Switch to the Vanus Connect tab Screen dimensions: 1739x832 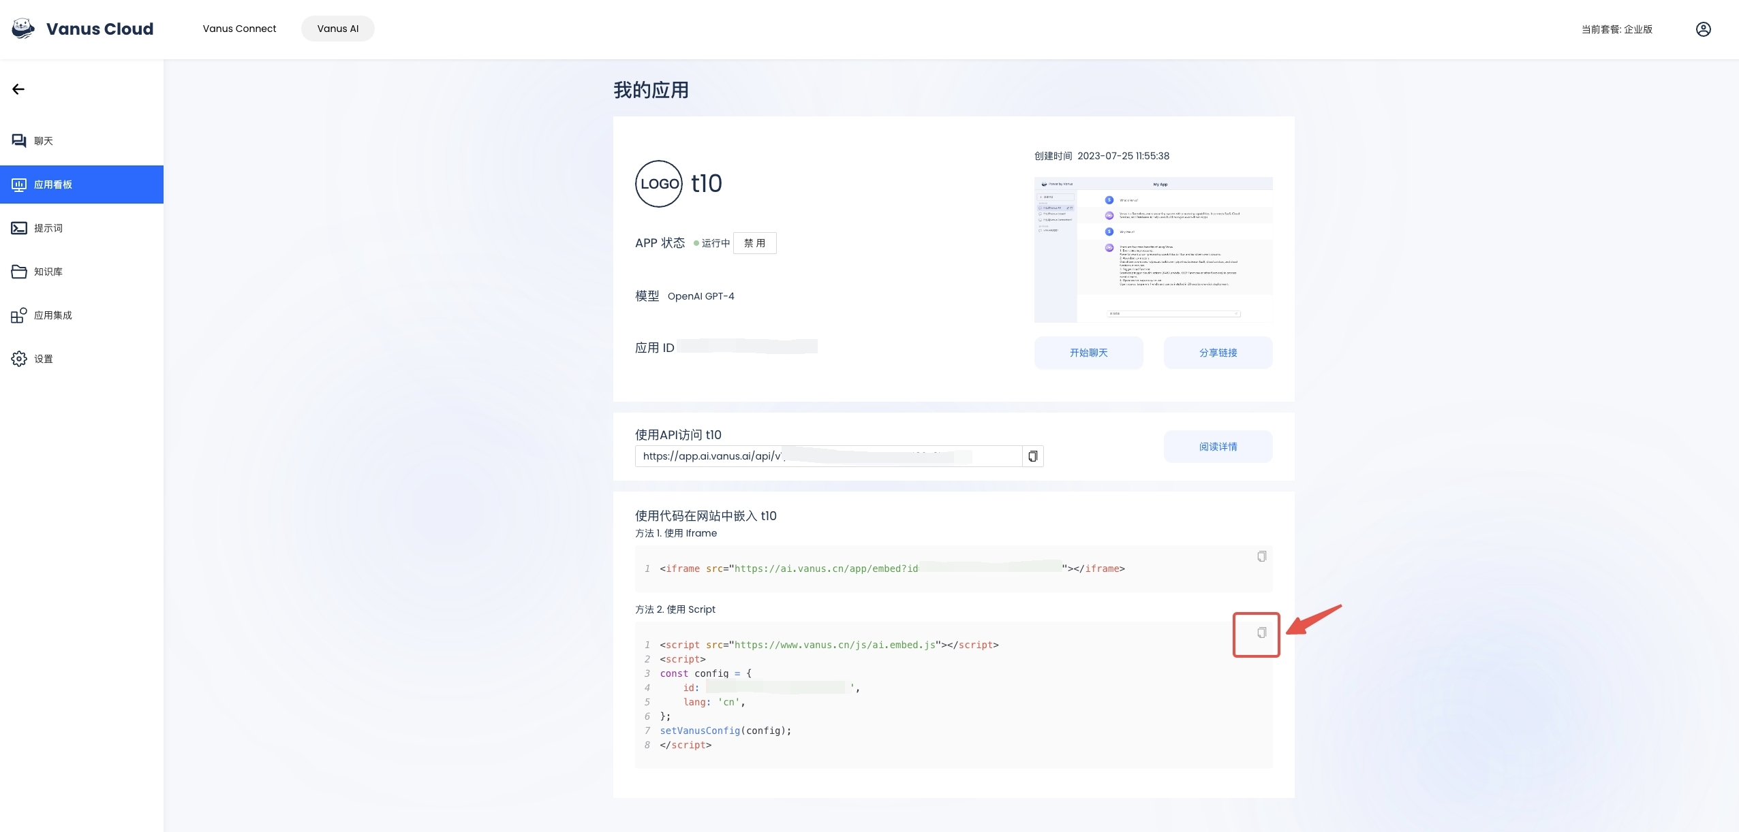239,29
